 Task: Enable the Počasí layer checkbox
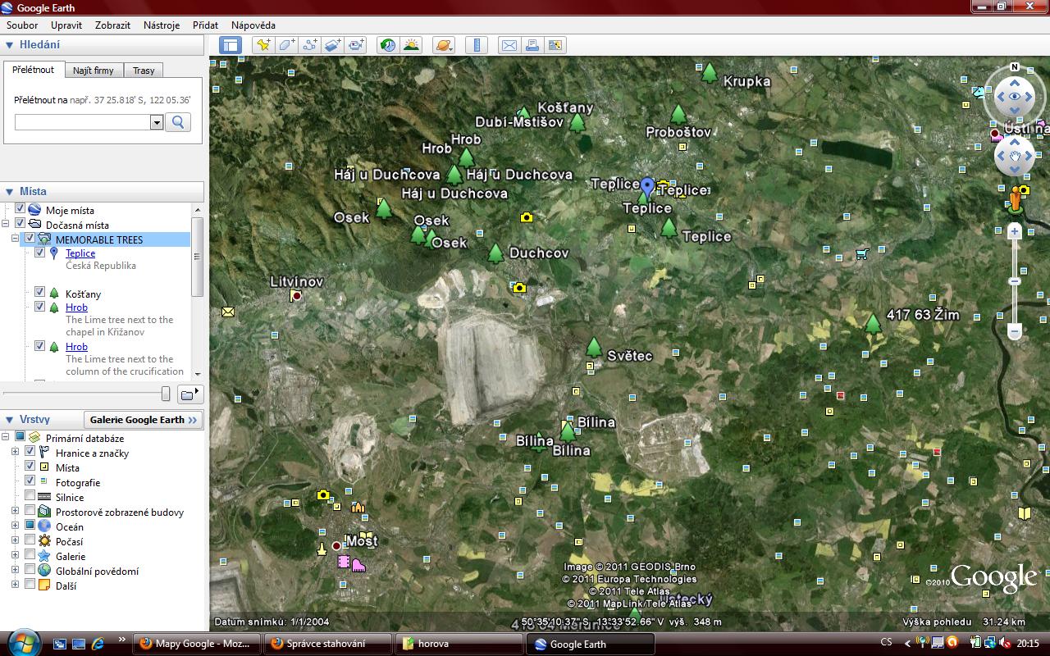coord(30,540)
